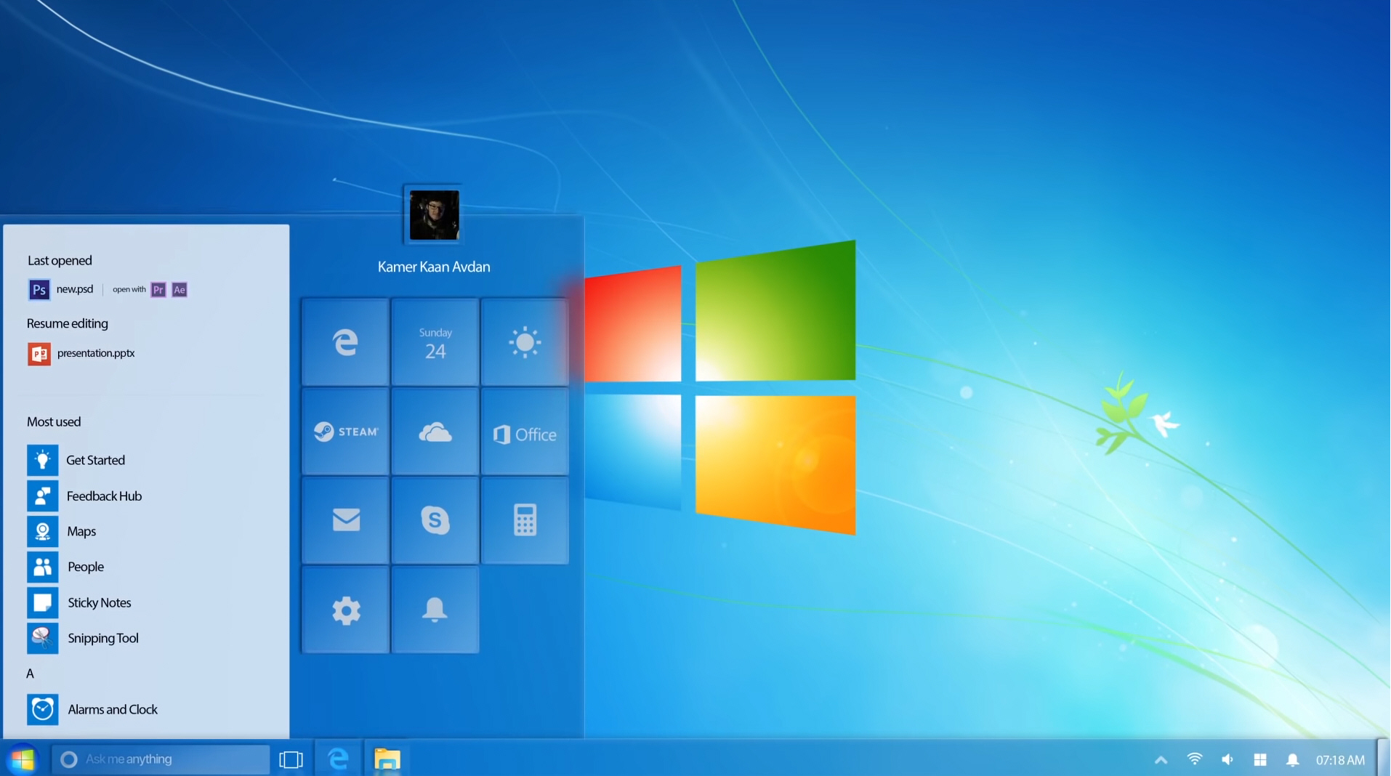
Task: Open the Weather sun tile
Action: pyautogui.click(x=525, y=341)
